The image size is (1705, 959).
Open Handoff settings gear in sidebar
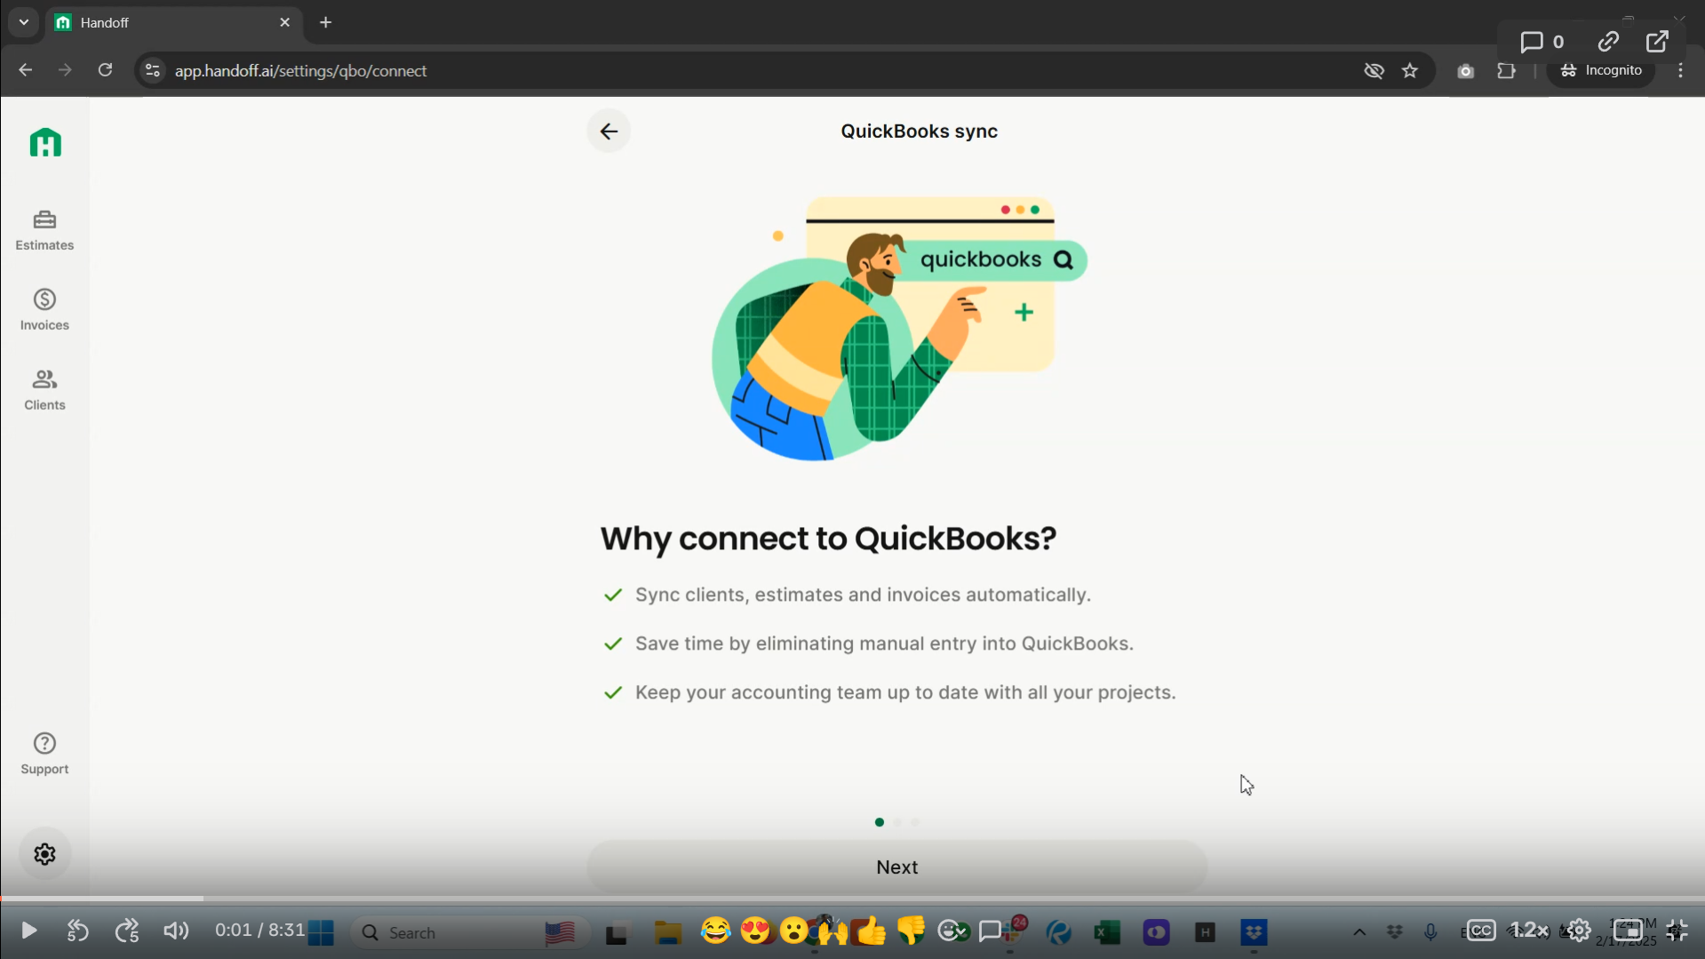pos(44,854)
